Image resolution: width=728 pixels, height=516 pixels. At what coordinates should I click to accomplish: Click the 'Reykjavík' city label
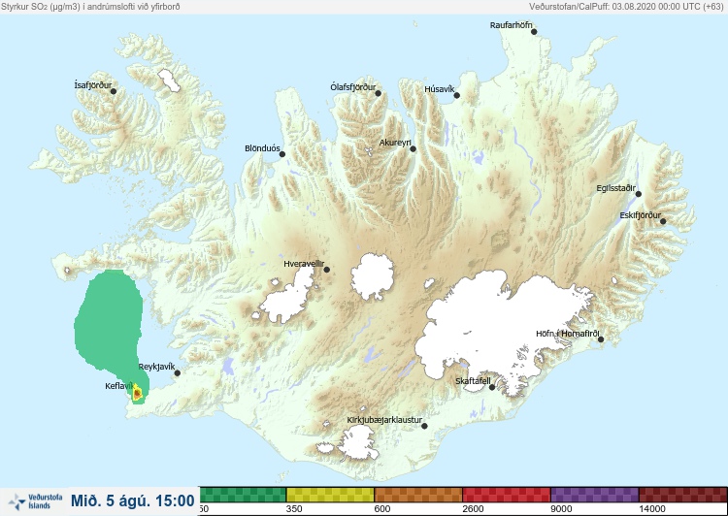pyautogui.click(x=157, y=367)
